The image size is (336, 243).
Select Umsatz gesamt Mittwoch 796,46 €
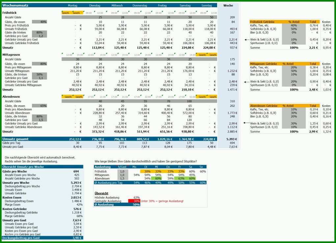pos(120,139)
